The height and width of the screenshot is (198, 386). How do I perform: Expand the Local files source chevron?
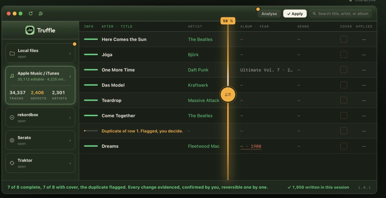(70, 54)
